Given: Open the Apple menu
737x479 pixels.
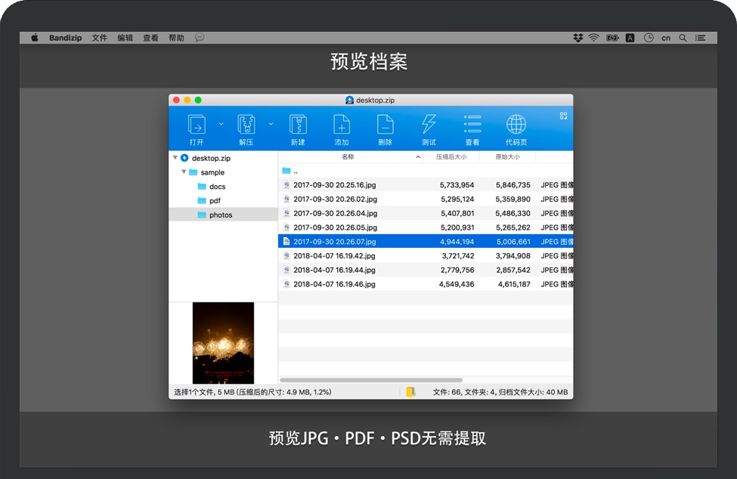Looking at the screenshot, I should click(x=34, y=38).
